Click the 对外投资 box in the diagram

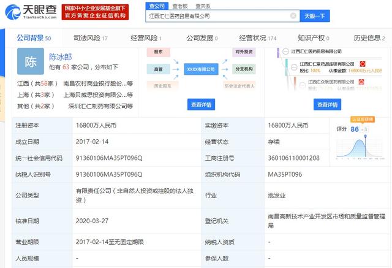244,52
